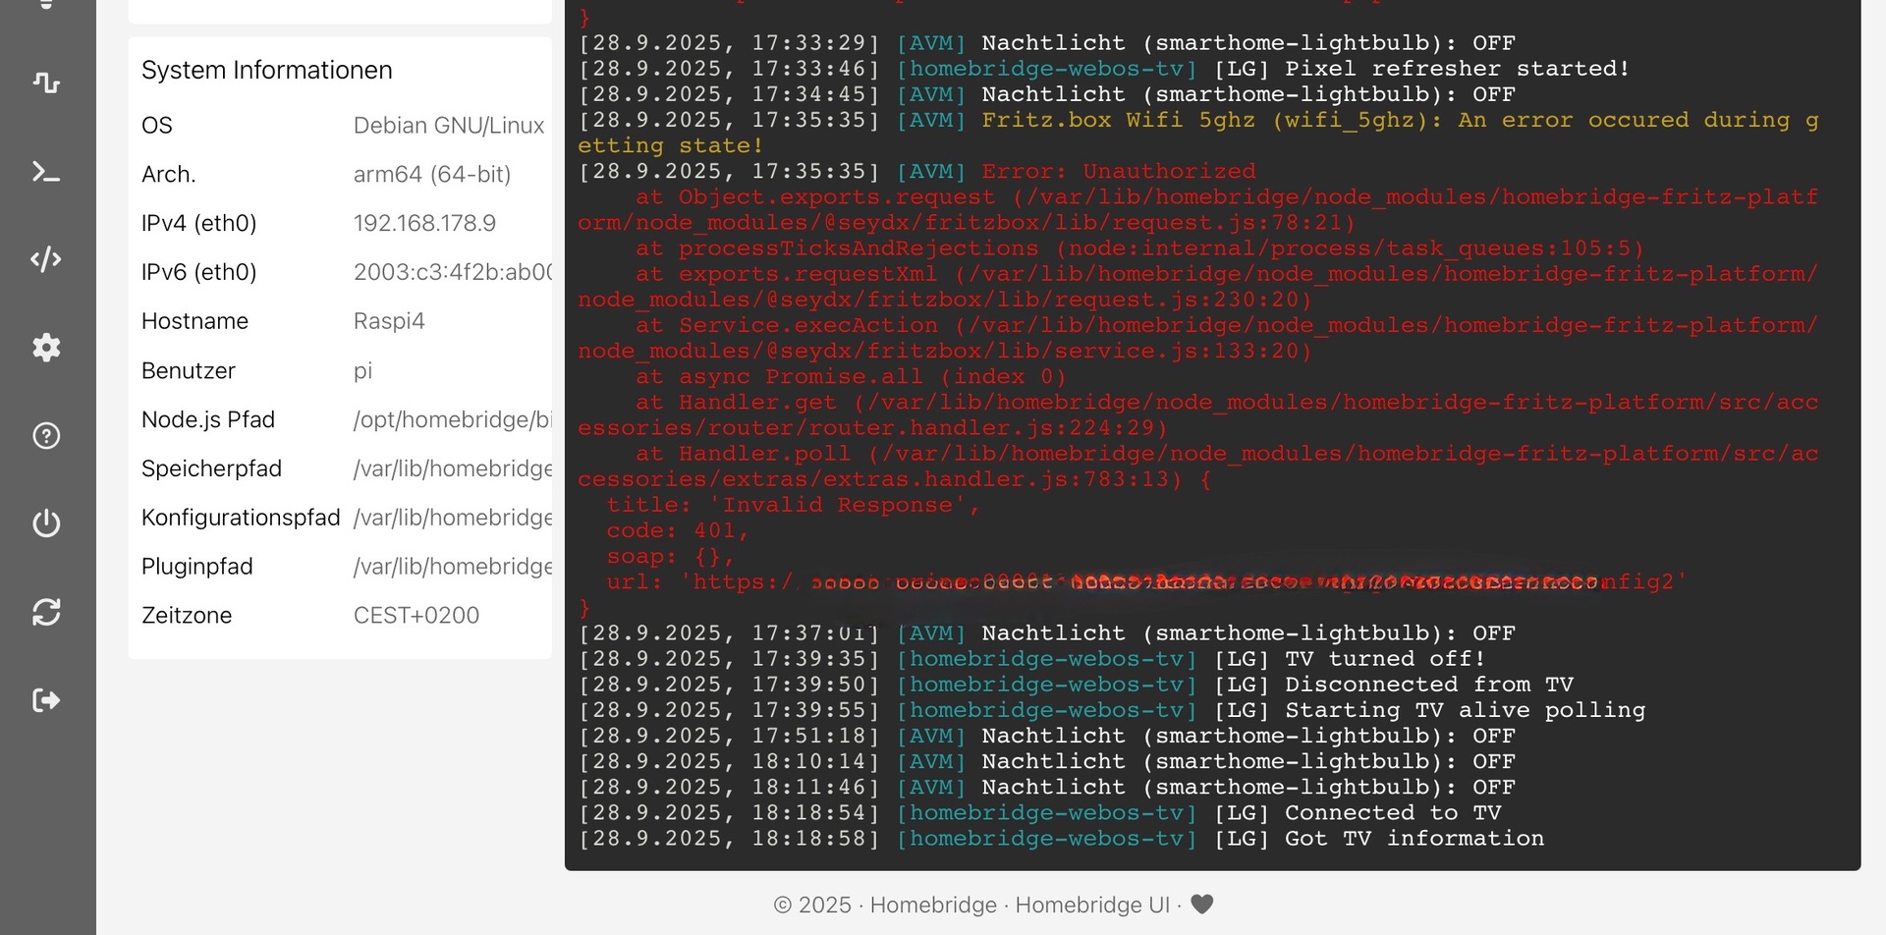This screenshot has height=935, width=1886.
Task: Restart Homebridge using the refresh icon
Action: (46, 612)
